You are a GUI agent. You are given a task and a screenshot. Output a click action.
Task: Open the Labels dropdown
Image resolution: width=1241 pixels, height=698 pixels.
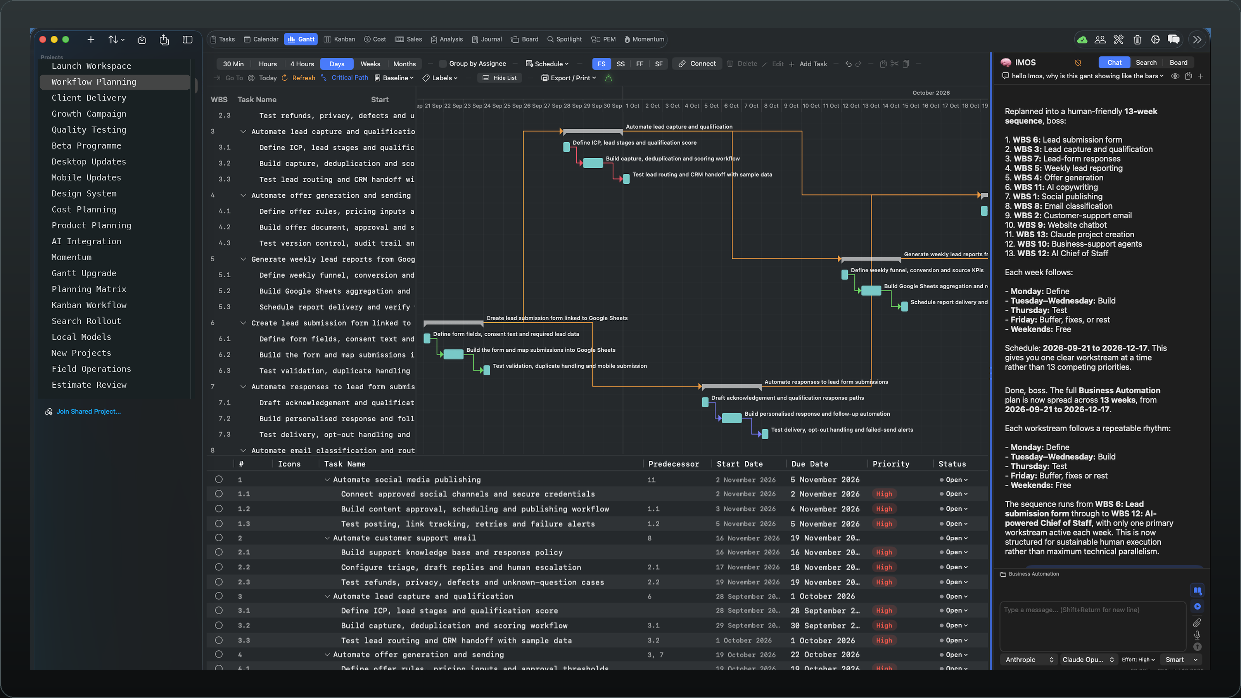pyautogui.click(x=440, y=78)
